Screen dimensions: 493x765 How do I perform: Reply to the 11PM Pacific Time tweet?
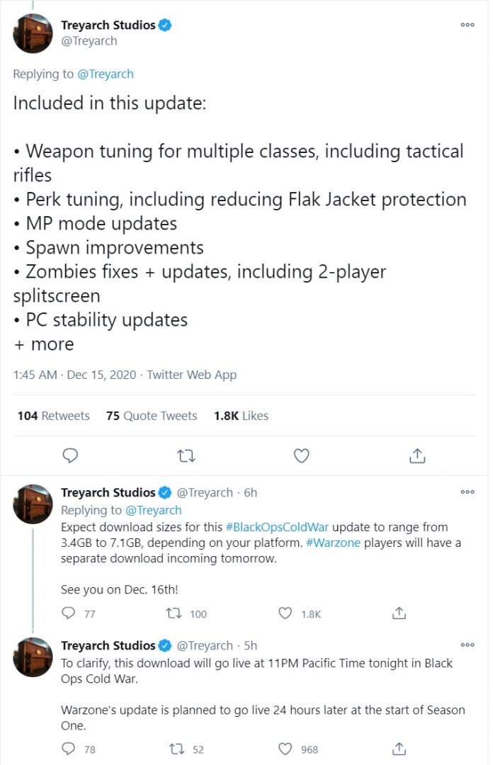point(69,748)
